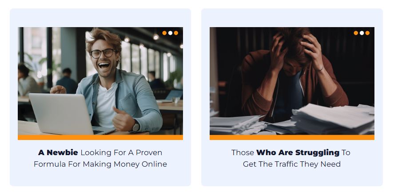Click "Looking For A Proven" caption text
394x192 pixels.
point(121,152)
